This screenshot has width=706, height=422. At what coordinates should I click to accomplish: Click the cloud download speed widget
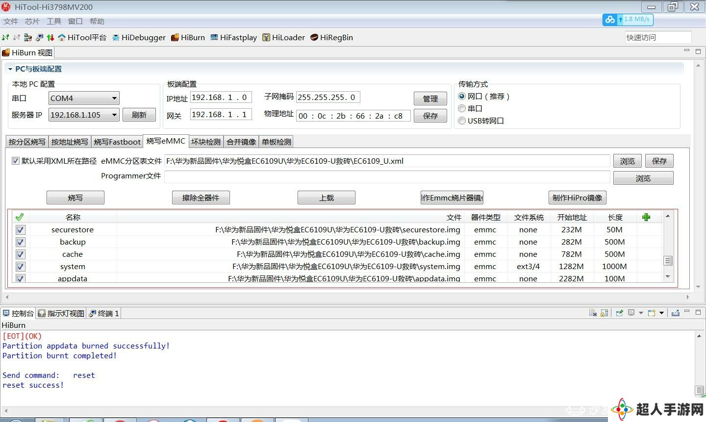point(628,20)
